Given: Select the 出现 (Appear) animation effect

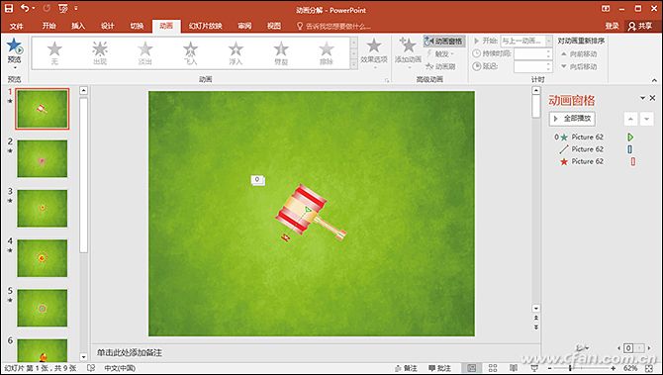Looking at the screenshot, I should (100, 52).
